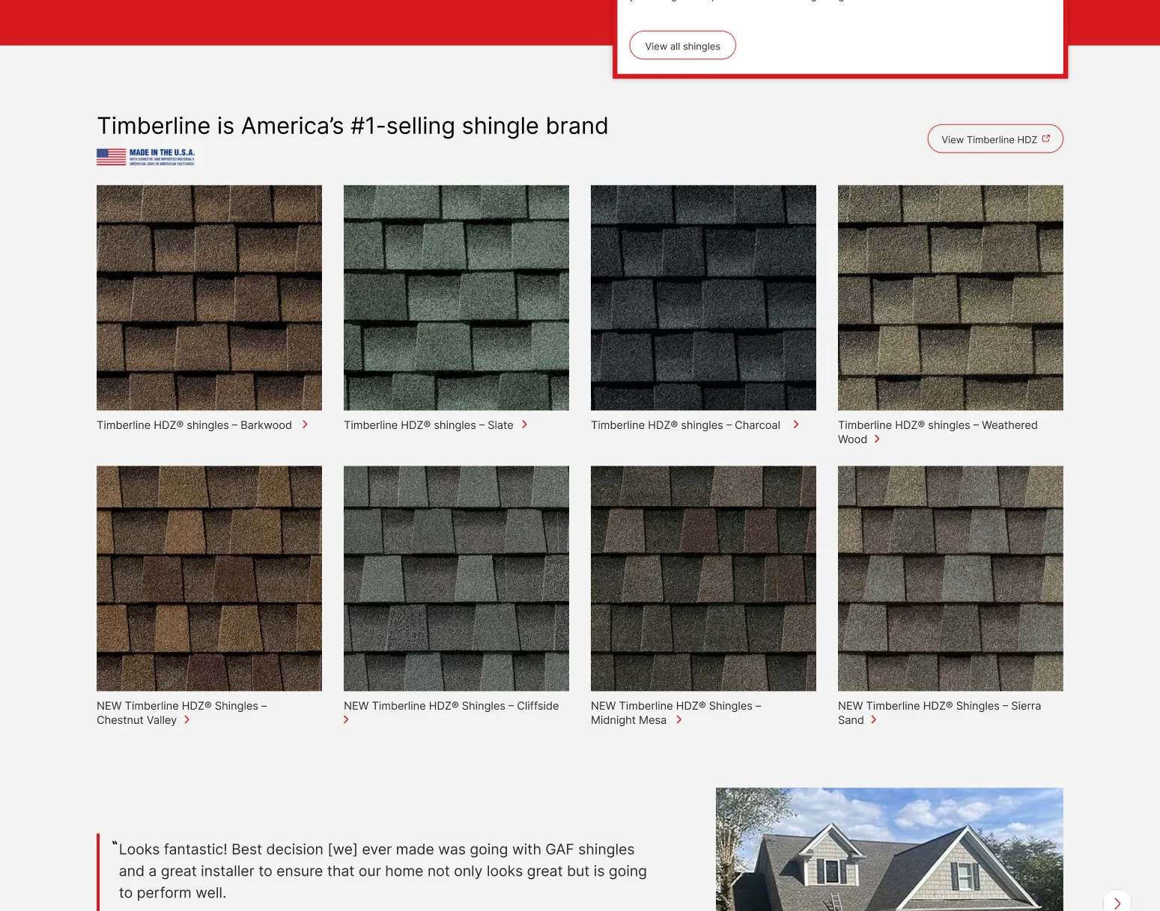
Task: Click the "Looks fantastic!" testimonial quote text
Action: (383, 871)
